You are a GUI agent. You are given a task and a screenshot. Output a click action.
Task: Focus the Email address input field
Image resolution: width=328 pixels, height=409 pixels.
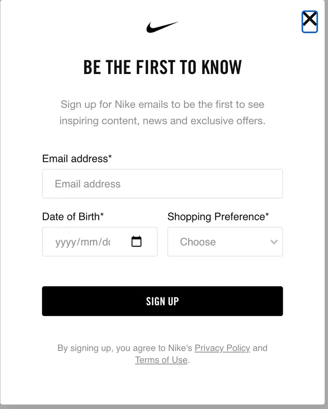162,183
